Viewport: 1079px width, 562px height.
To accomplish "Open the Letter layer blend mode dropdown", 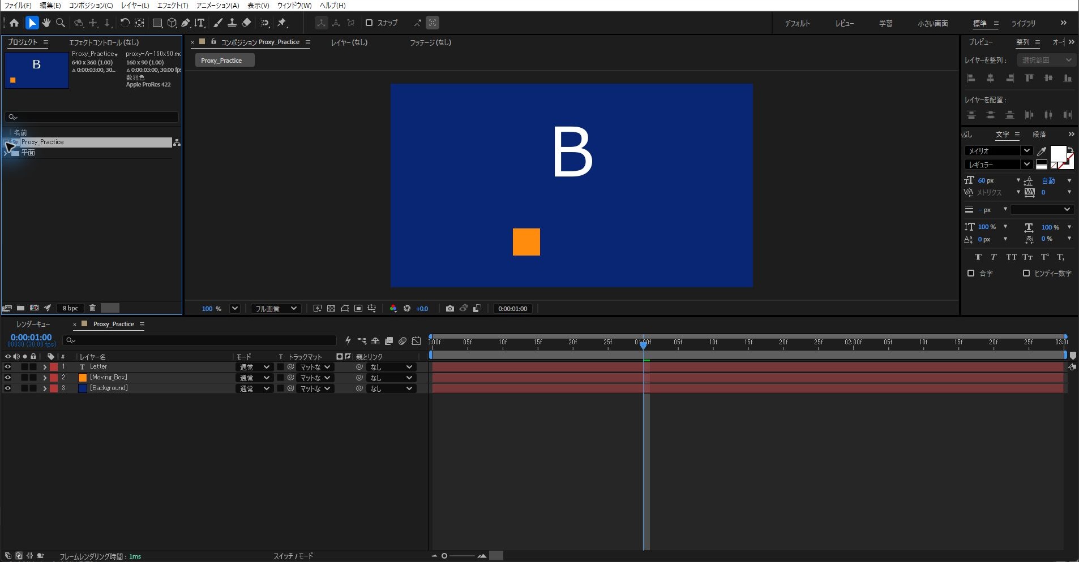I will click(254, 367).
